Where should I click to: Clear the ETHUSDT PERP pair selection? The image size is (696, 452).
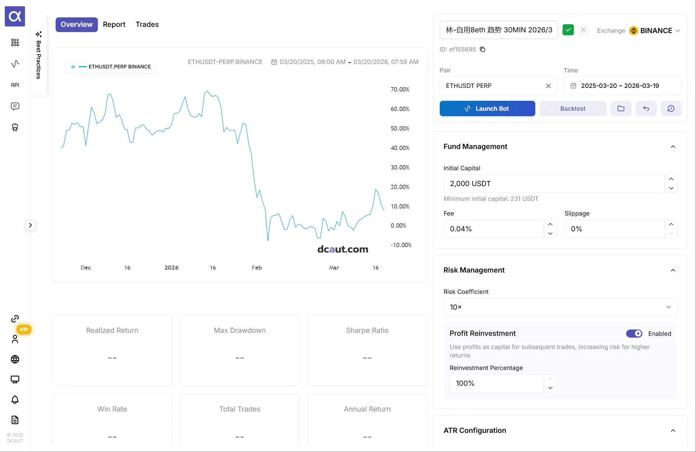(548, 86)
